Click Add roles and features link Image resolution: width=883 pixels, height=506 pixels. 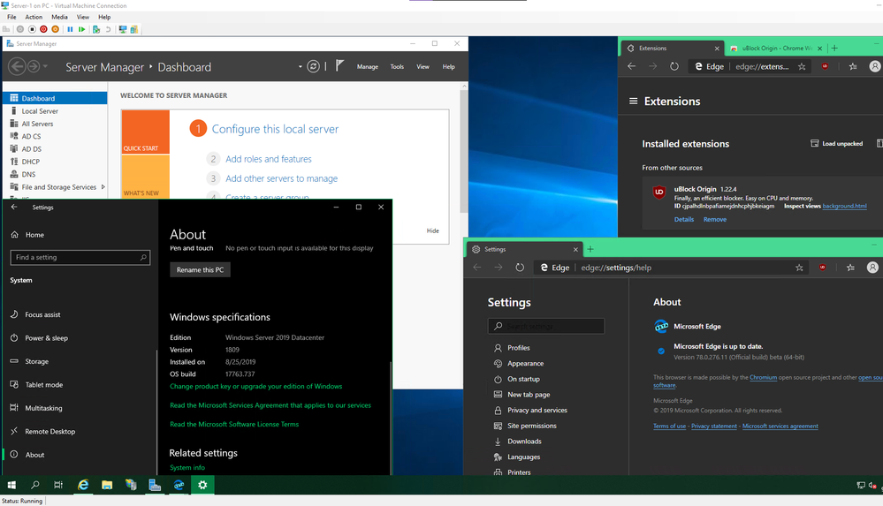point(268,159)
